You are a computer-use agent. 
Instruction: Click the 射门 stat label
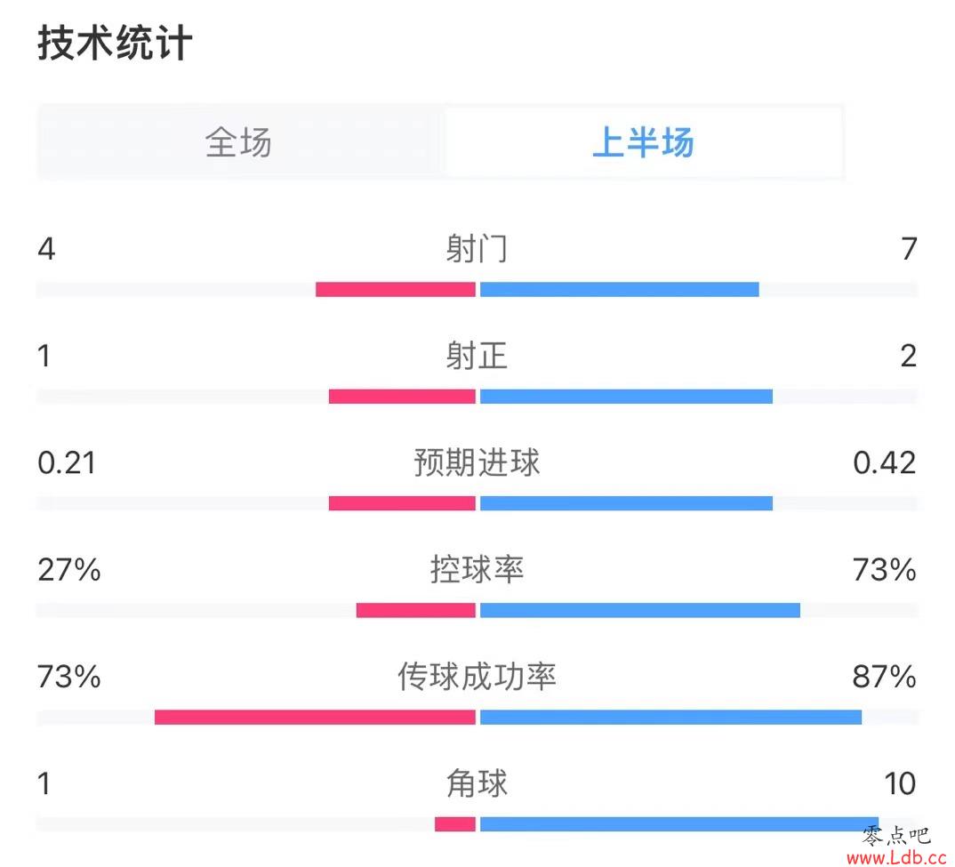[477, 249]
